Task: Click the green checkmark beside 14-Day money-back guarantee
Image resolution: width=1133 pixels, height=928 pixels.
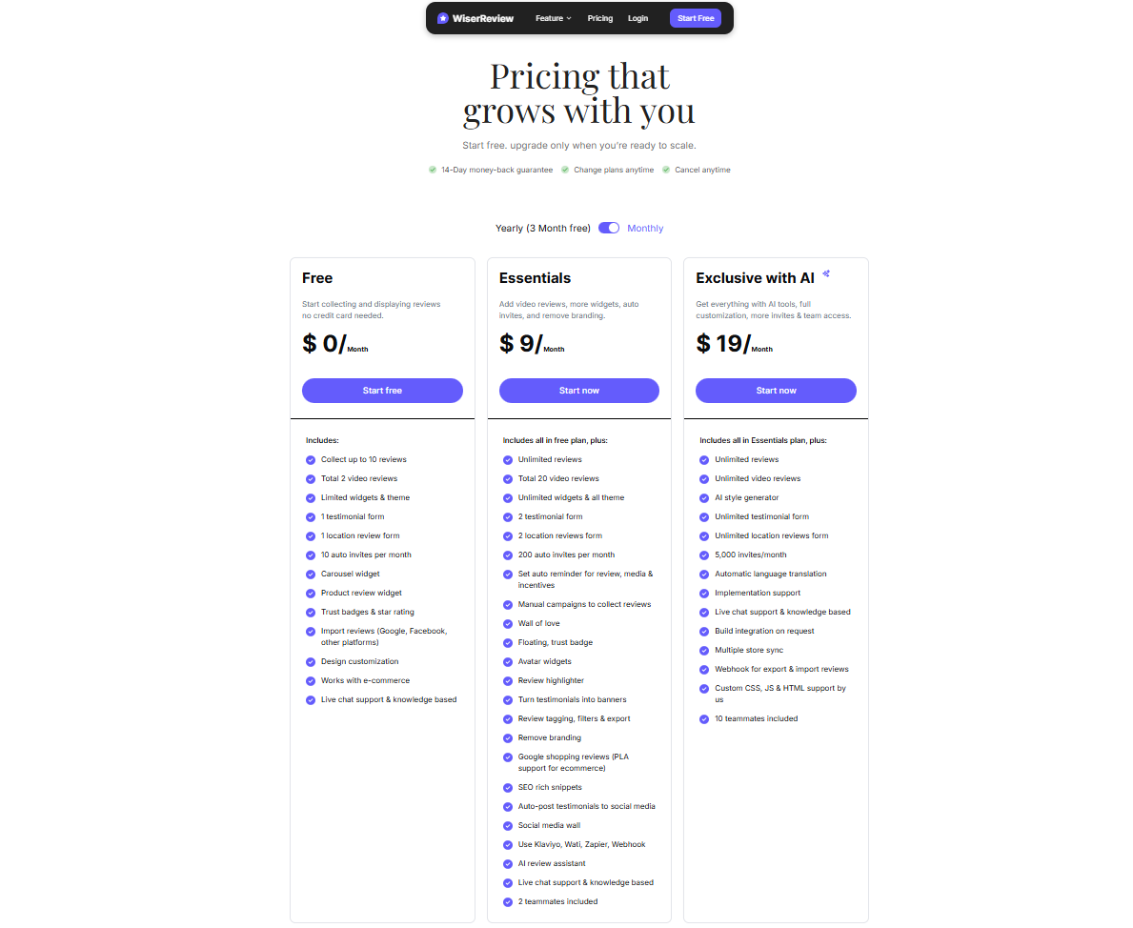Action: [433, 170]
